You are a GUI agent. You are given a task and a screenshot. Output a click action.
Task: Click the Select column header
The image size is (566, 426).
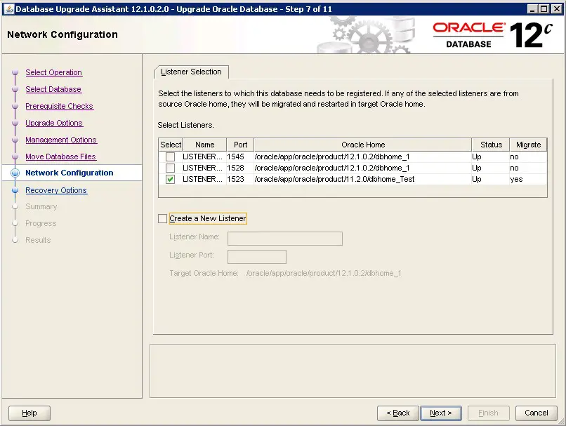point(171,145)
